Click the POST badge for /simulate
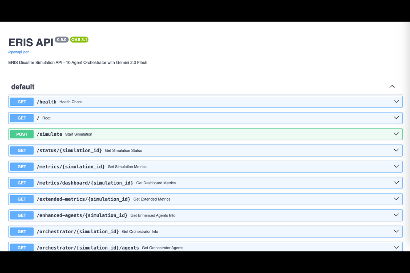 22,134
